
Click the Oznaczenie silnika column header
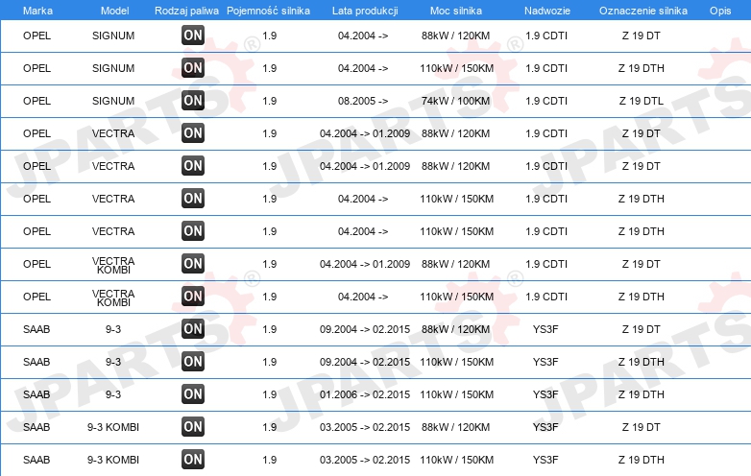click(x=643, y=11)
